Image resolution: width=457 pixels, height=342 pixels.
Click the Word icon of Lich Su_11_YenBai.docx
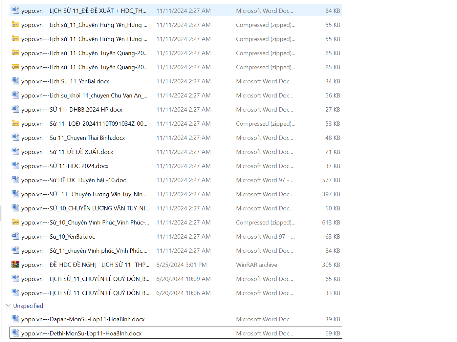tap(15, 81)
